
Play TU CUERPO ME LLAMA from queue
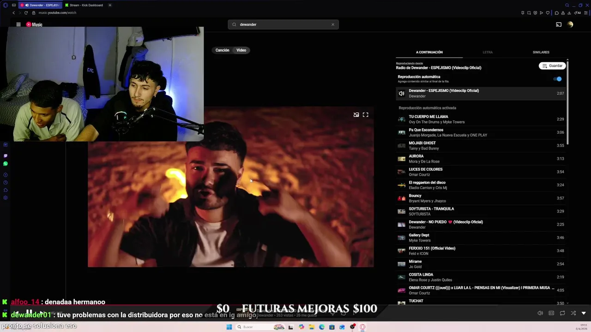[481, 119]
